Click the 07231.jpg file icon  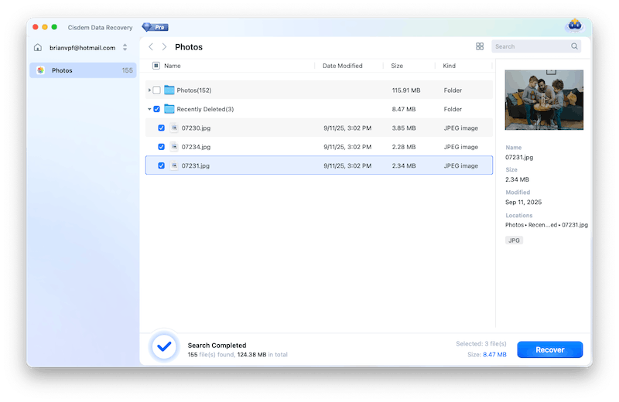point(174,165)
